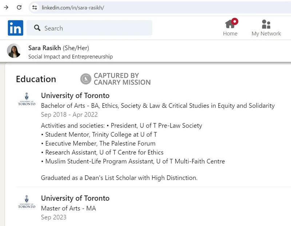Go to the Home tab label
The image size is (291, 226).
(x=230, y=34)
